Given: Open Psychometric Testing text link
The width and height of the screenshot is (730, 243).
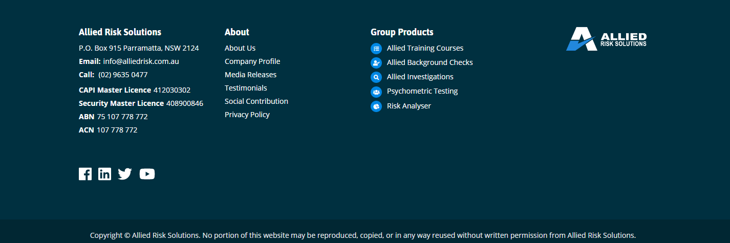Looking at the screenshot, I should point(422,91).
